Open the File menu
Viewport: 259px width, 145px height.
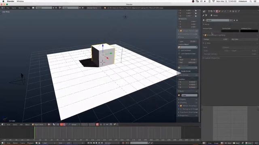(8, 8)
